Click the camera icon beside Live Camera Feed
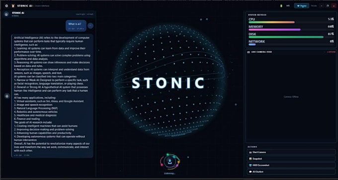 [x=249, y=52]
